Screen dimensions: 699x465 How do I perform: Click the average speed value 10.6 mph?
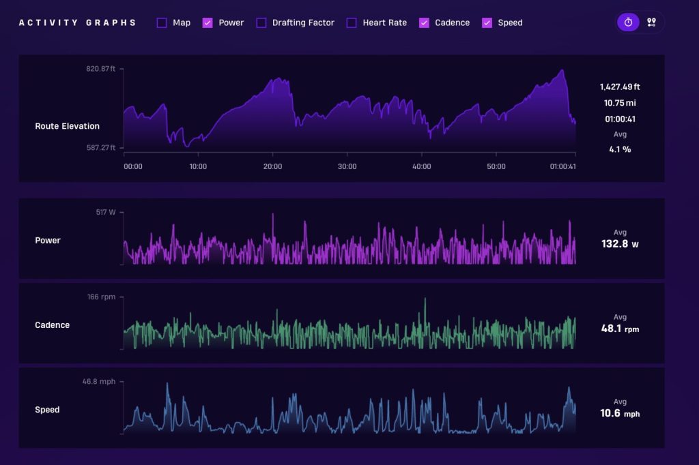click(x=620, y=413)
